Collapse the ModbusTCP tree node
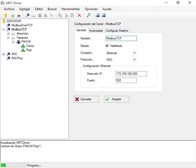Screen dimensions: 196x168 pyautogui.click(x=4, y=29)
